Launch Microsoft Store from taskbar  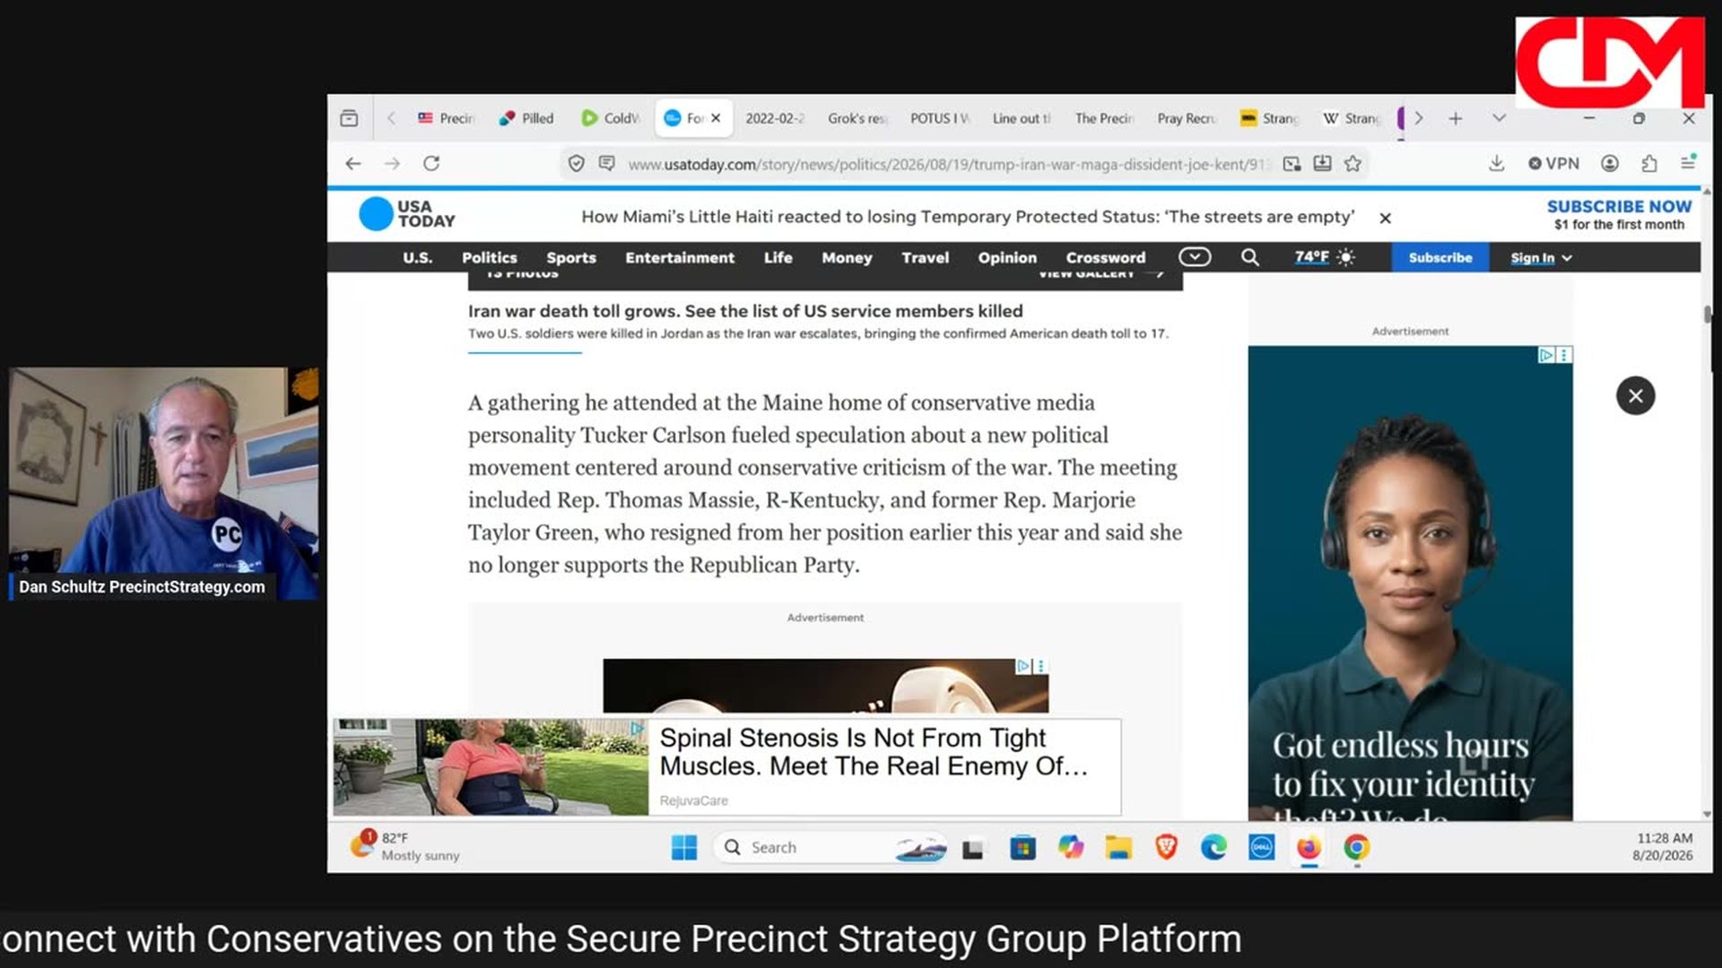[1022, 848]
